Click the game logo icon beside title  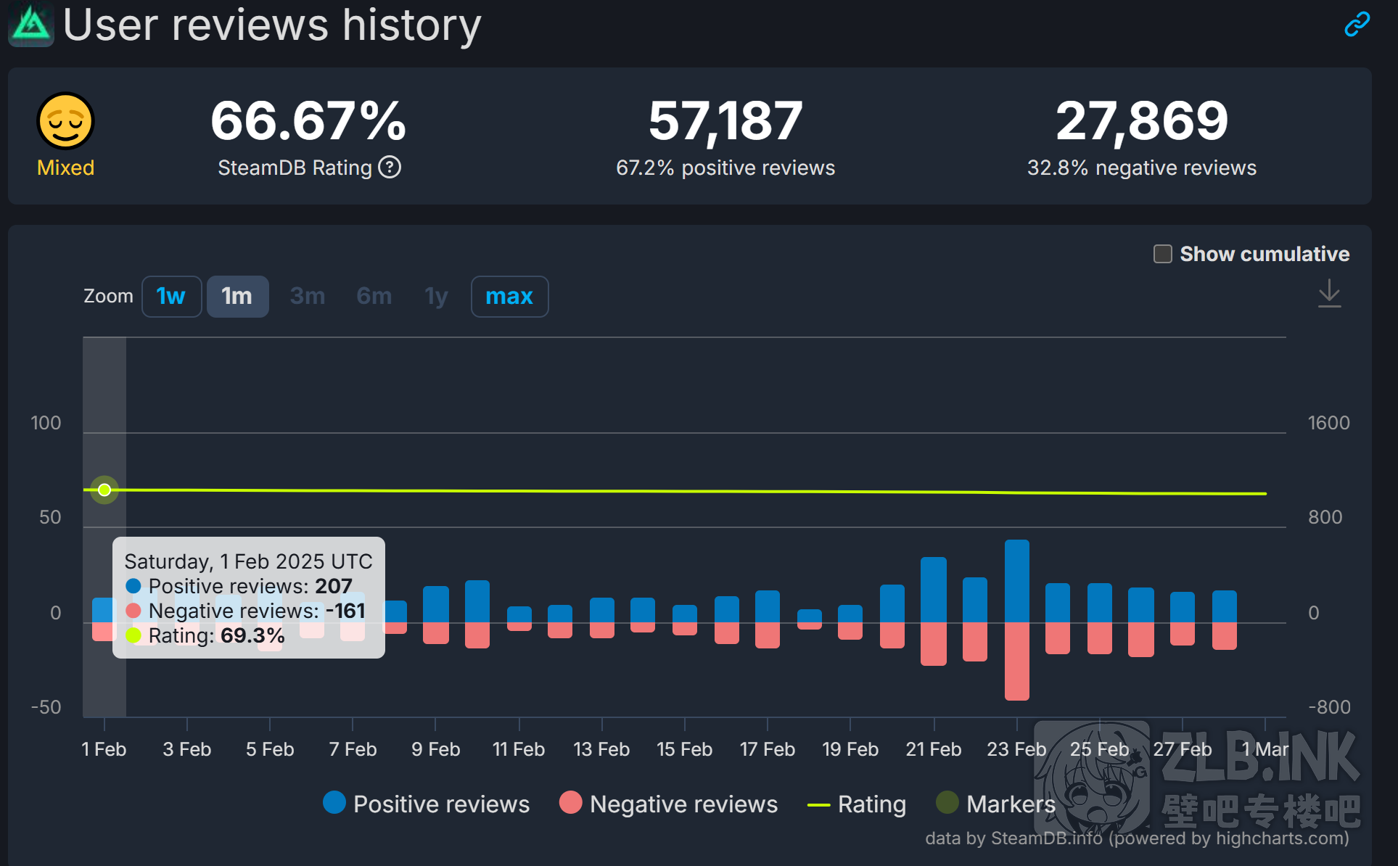30,25
